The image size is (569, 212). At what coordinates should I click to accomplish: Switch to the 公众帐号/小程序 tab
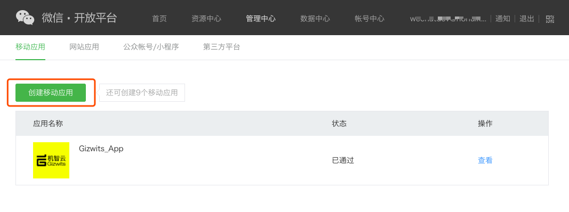click(x=151, y=47)
